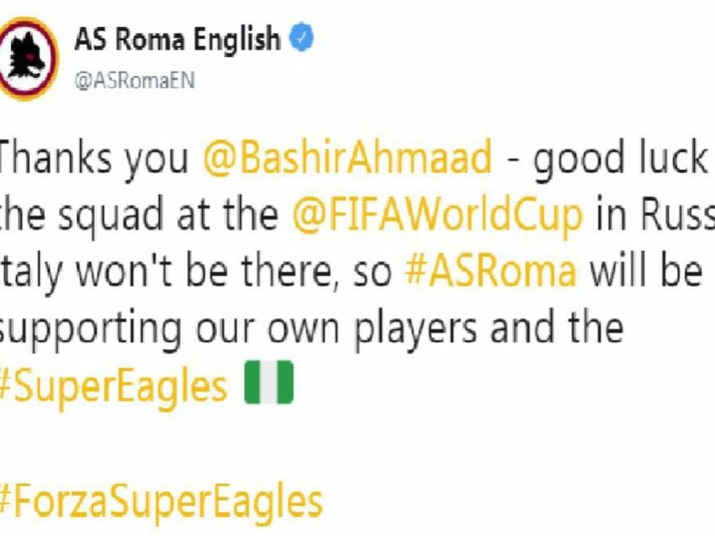
Task: Open the @ASRomaEN handle
Action: coord(135,81)
